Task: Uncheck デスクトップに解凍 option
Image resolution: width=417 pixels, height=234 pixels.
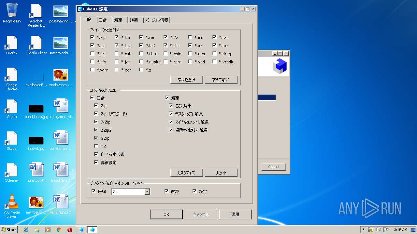Action: (x=171, y=114)
